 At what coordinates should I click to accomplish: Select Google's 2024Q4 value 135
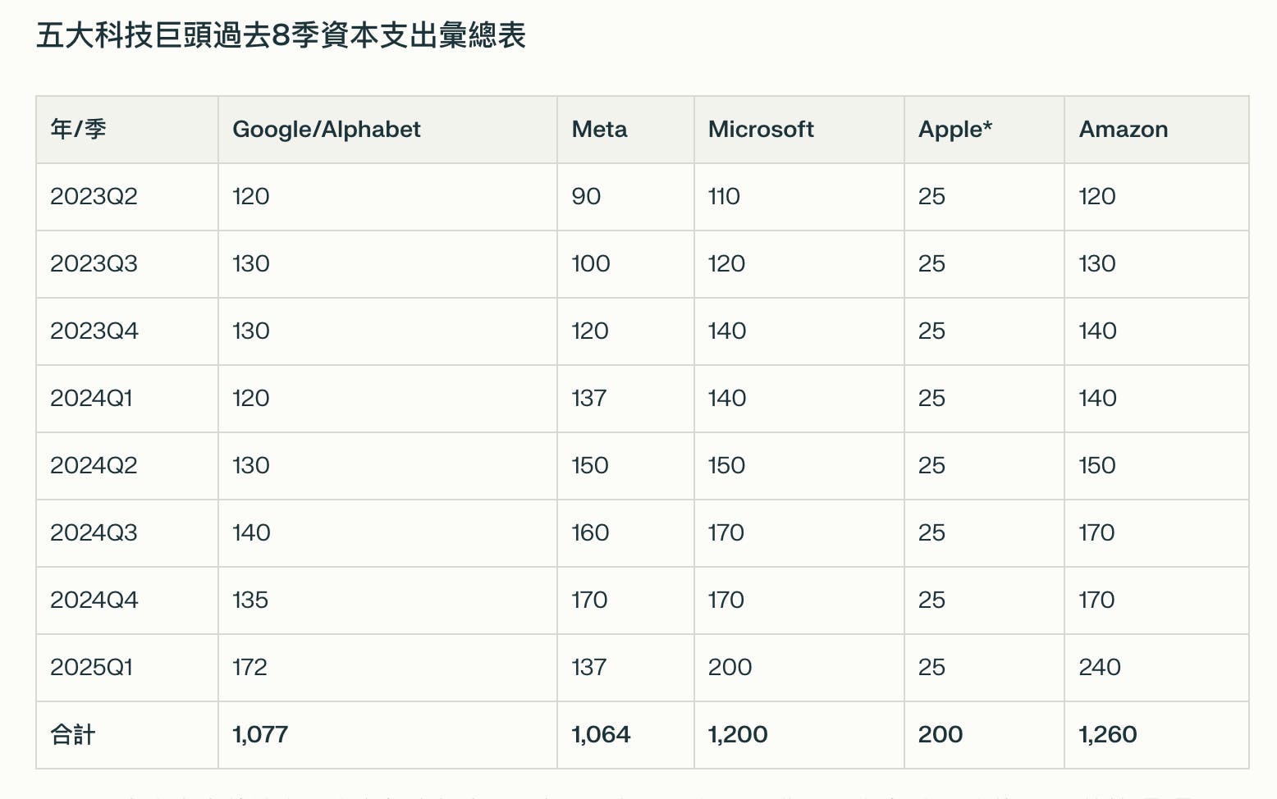tap(250, 600)
